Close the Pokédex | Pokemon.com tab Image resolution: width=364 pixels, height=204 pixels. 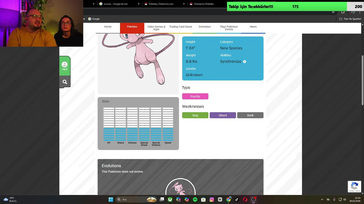tap(184, 4)
